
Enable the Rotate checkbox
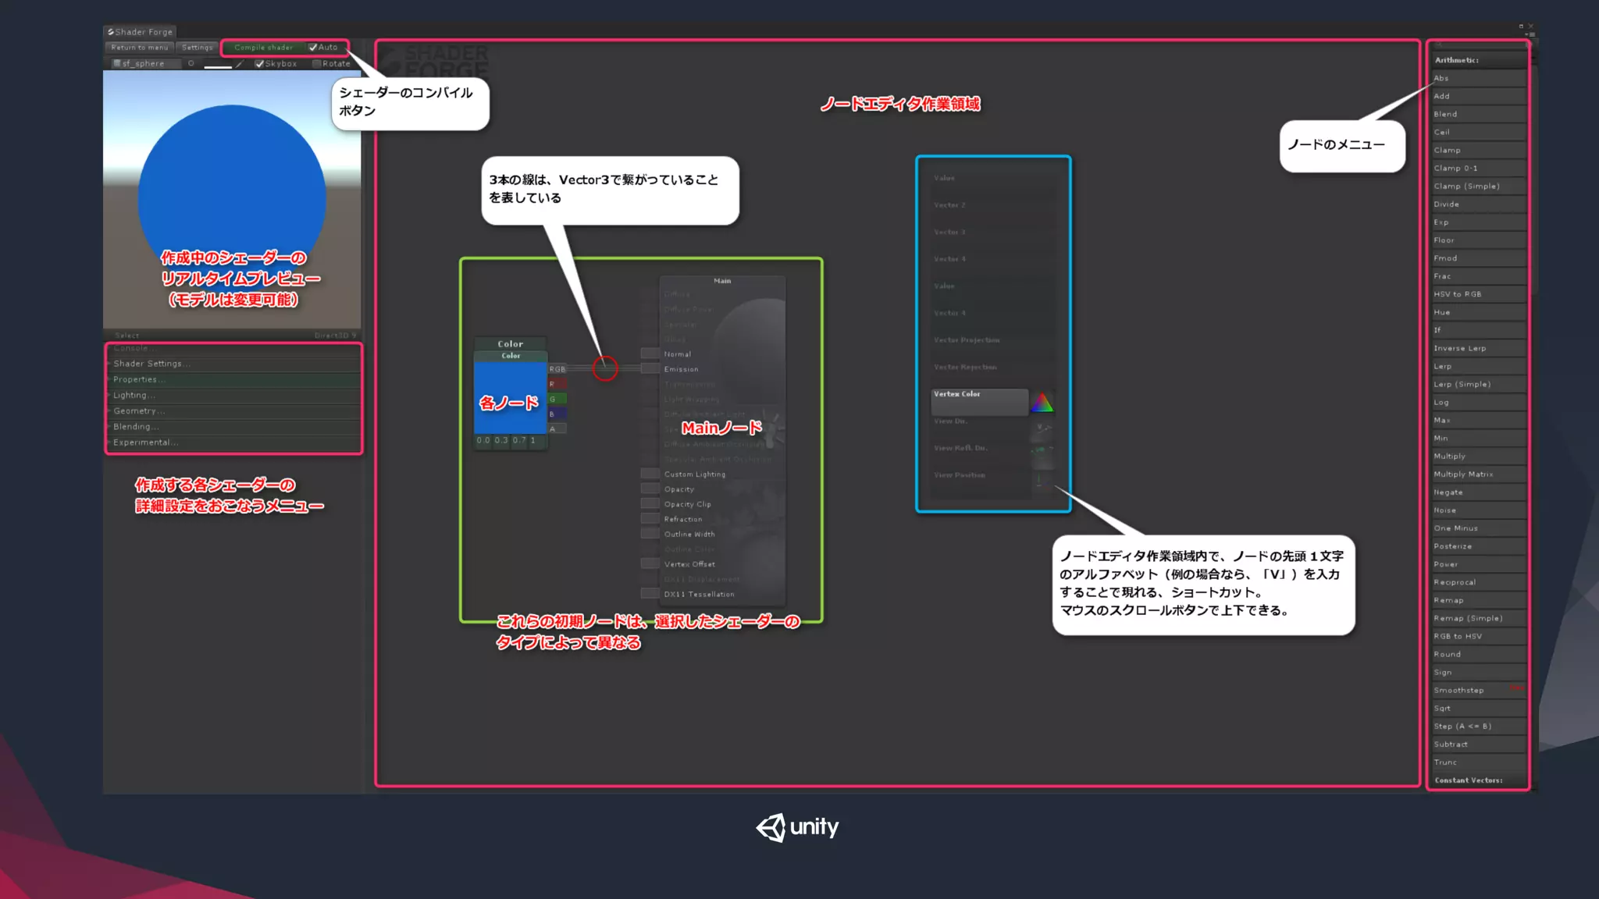(316, 64)
